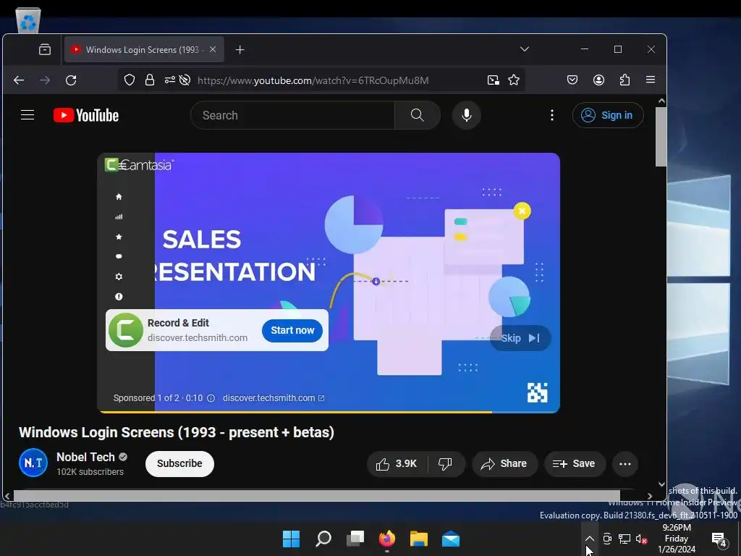Image resolution: width=741 pixels, height=556 pixels.
Task: Click Firefox icon on taskbar
Action: click(x=387, y=539)
